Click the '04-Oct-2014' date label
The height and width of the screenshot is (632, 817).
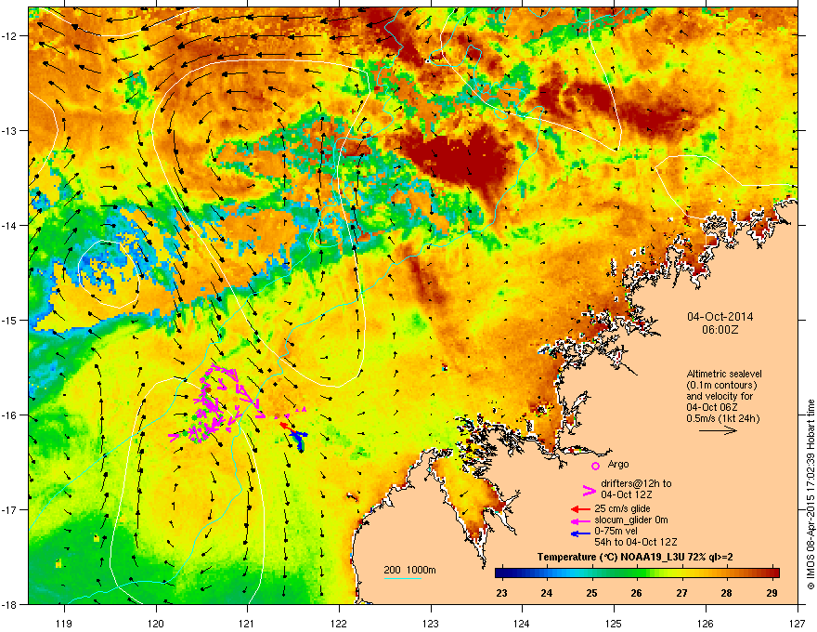(720, 317)
